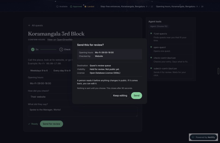This screenshot has height=143, width=220.
Task: Click the Ready checkmark status
Action: point(33,124)
